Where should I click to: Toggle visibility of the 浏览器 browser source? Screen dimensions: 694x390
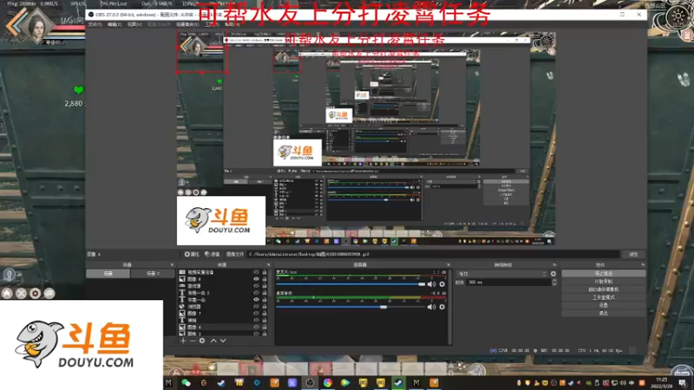(x=256, y=306)
